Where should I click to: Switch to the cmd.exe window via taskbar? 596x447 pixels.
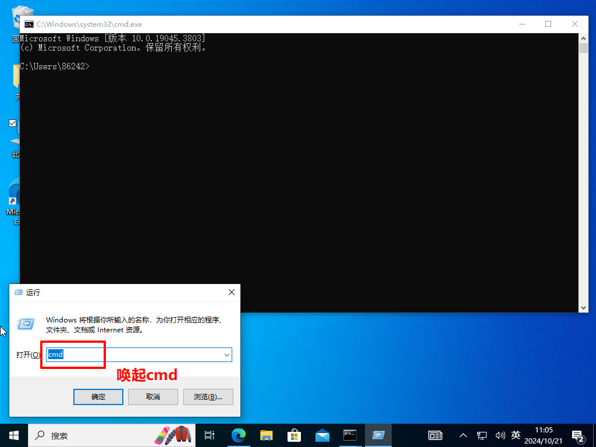coord(350,435)
